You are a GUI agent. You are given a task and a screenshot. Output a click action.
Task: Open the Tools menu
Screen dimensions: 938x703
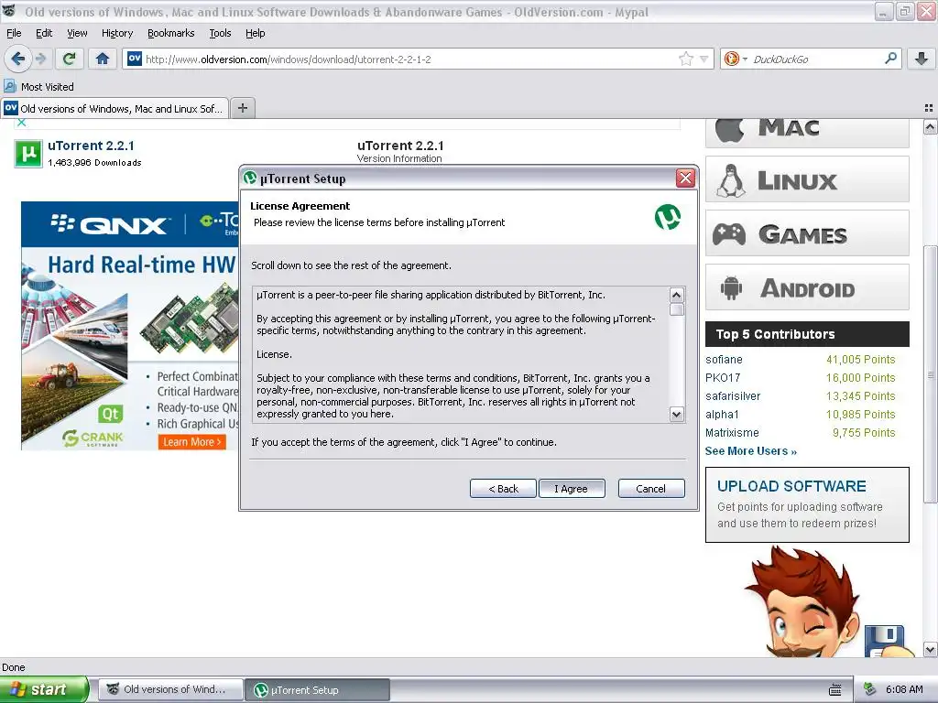coord(220,33)
